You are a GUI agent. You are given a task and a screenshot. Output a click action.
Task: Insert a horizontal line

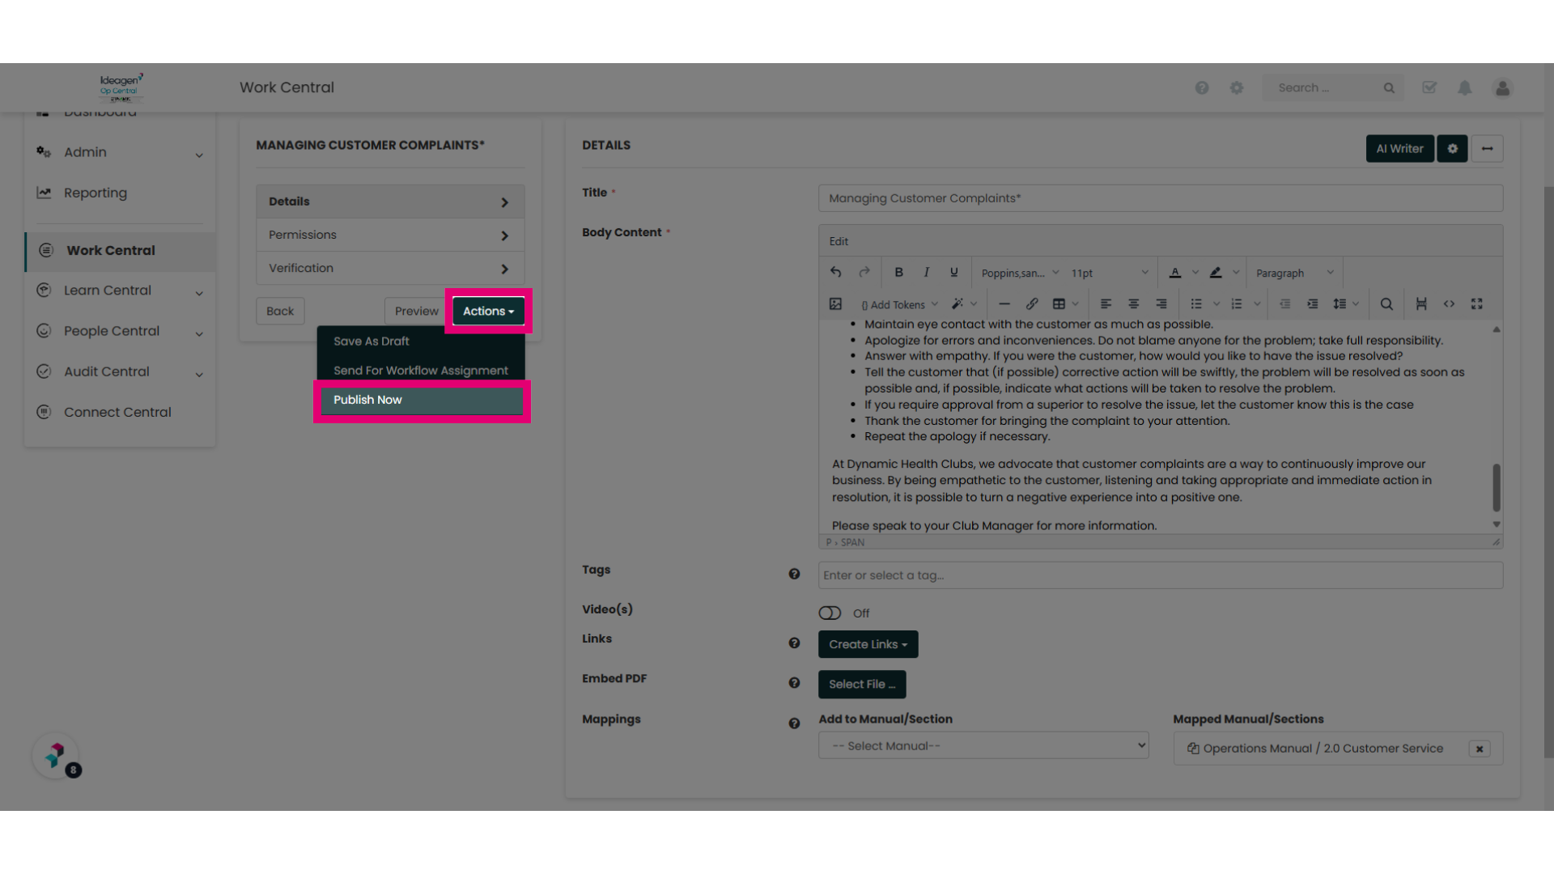pos(1004,303)
